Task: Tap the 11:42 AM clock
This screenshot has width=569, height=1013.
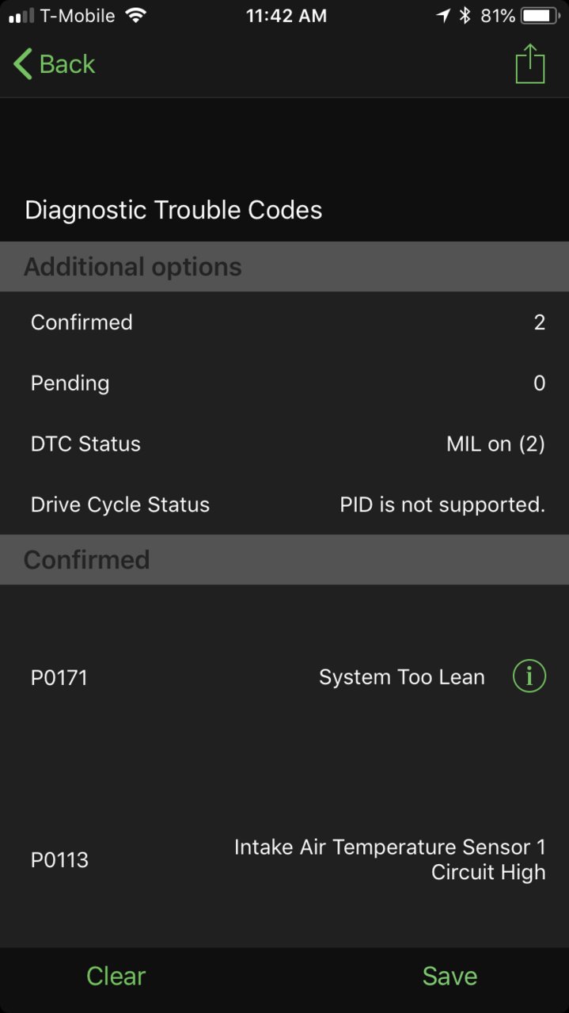Action: click(286, 16)
